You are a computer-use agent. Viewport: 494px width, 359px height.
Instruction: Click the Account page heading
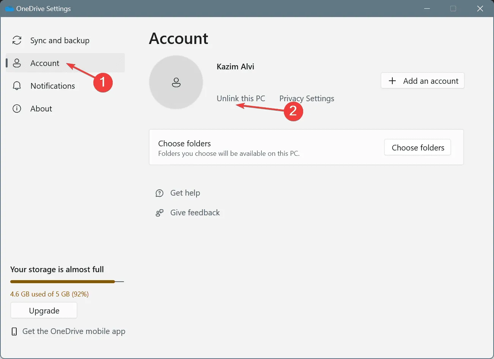[179, 39]
